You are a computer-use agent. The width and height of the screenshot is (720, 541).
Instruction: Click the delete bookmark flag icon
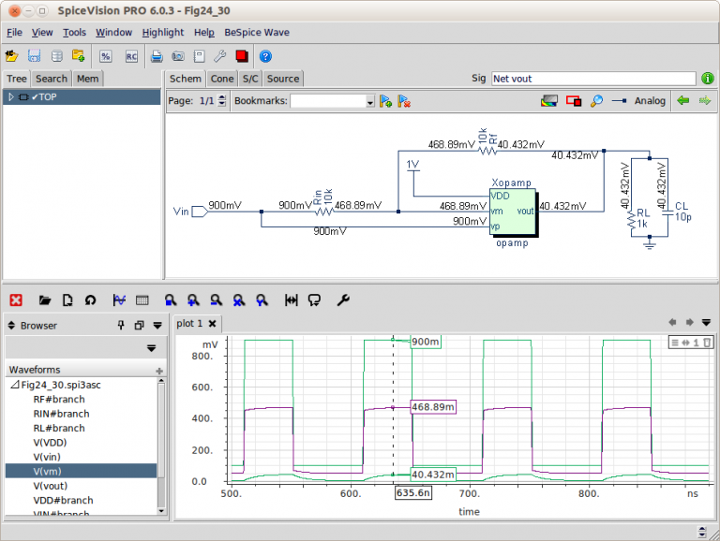403,101
